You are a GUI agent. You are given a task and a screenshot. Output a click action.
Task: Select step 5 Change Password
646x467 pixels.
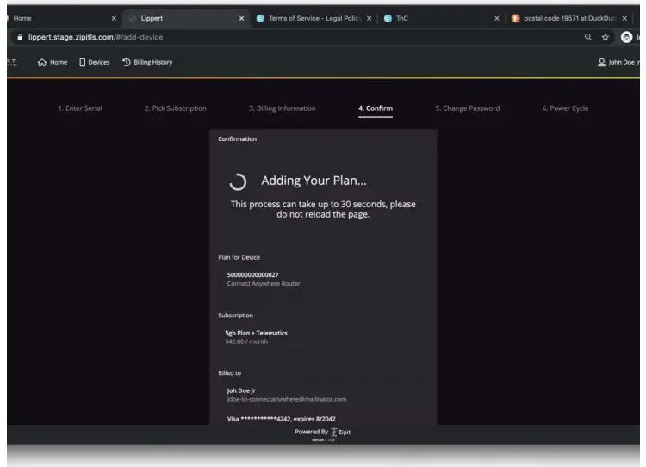(x=467, y=108)
